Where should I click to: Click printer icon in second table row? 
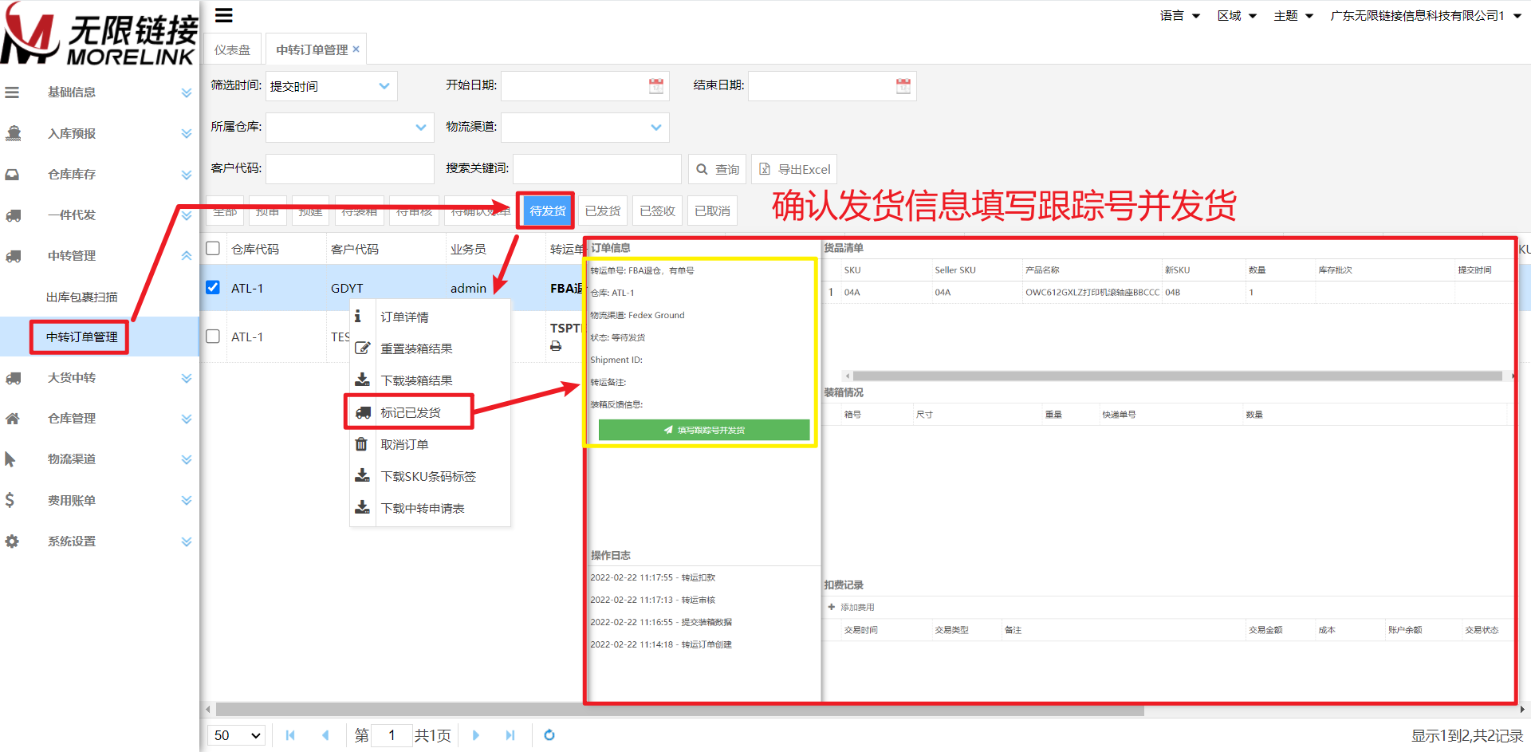click(556, 346)
